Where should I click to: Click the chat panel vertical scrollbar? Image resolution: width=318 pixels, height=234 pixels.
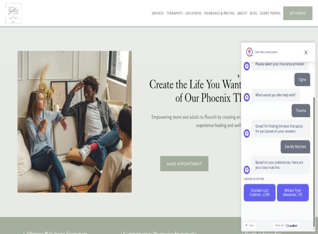(314, 162)
